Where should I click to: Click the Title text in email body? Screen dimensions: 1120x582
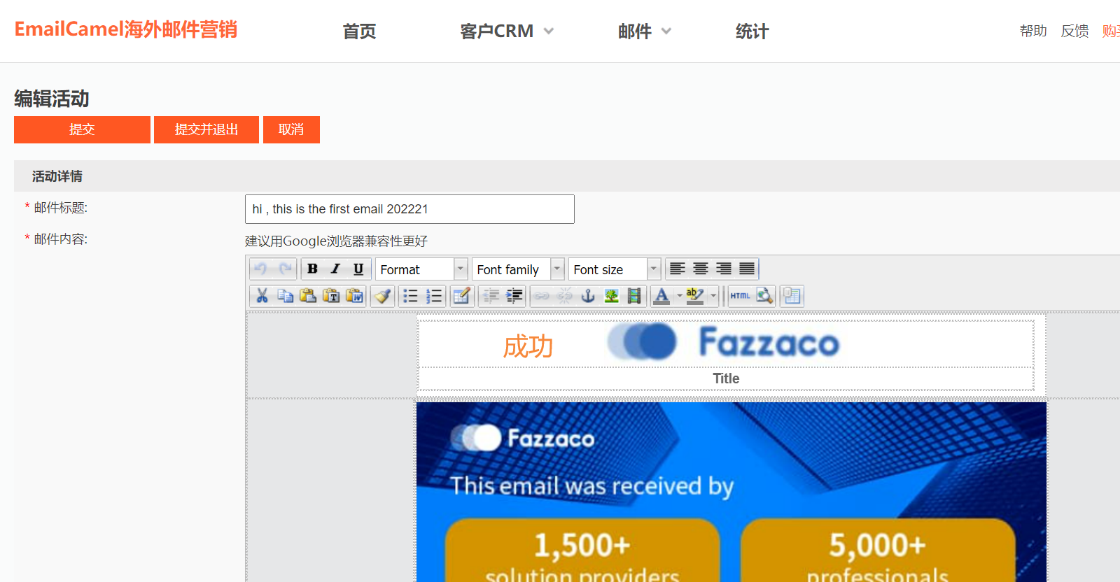coord(726,378)
